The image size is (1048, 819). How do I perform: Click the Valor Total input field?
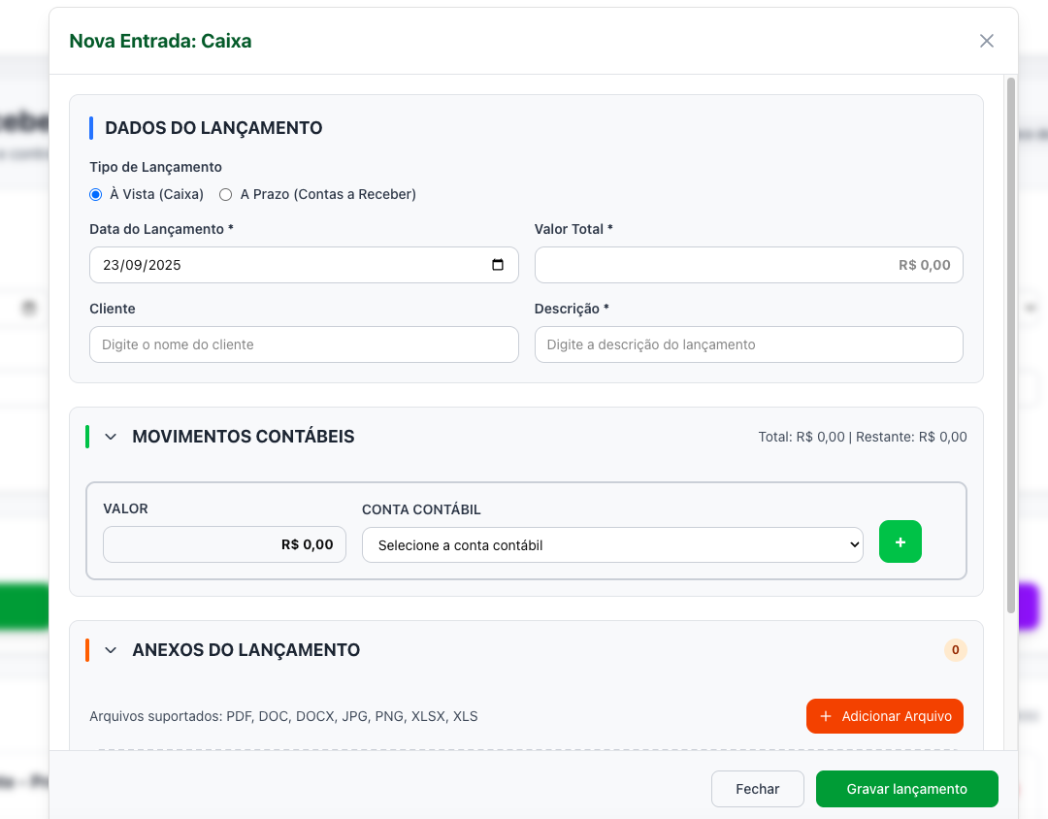coord(747,265)
